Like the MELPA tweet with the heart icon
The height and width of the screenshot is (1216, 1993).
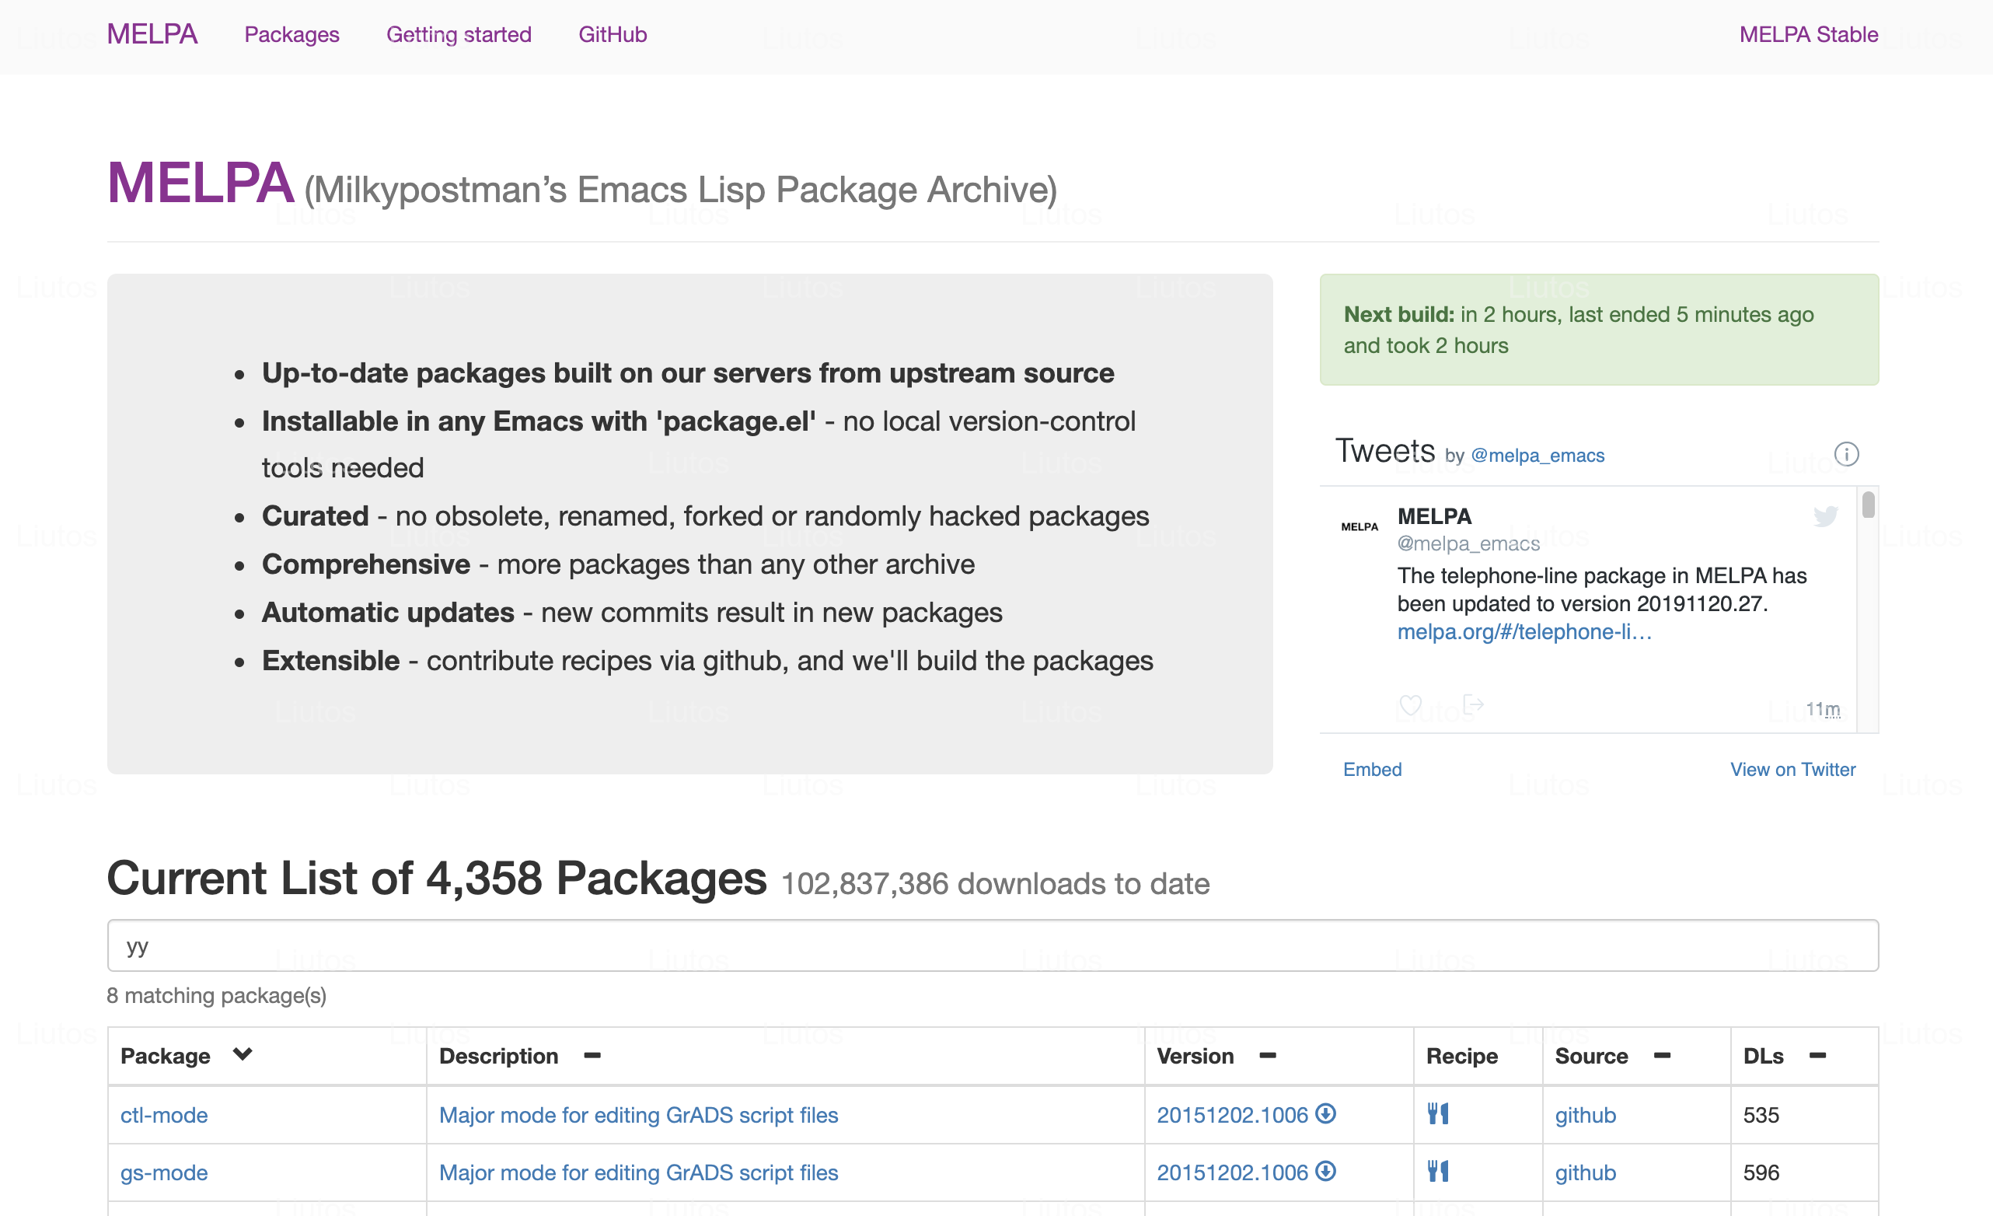[x=1410, y=705]
